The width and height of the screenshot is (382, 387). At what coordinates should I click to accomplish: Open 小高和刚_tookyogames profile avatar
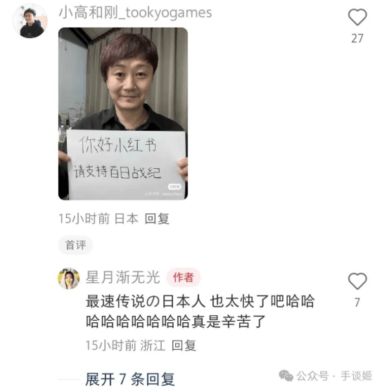30,21
